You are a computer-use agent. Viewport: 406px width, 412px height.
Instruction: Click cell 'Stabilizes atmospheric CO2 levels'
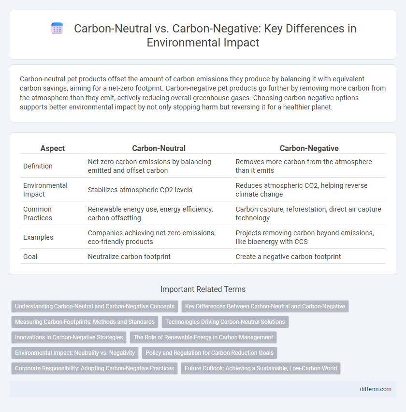click(x=159, y=190)
